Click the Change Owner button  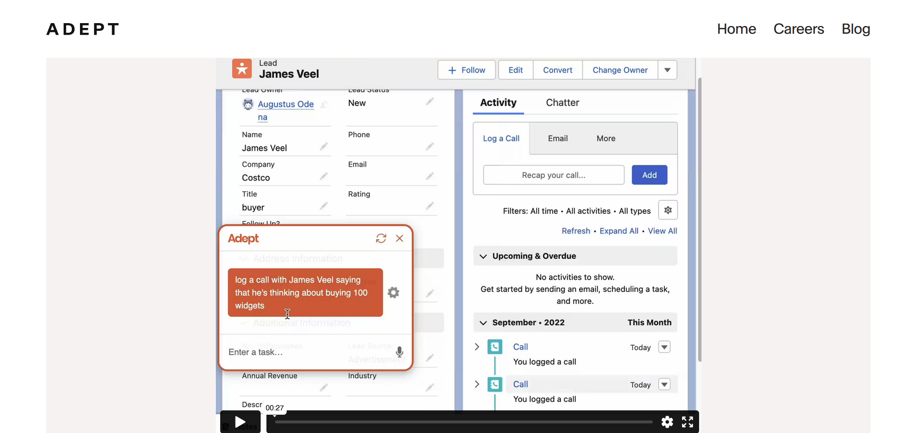[620, 70]
